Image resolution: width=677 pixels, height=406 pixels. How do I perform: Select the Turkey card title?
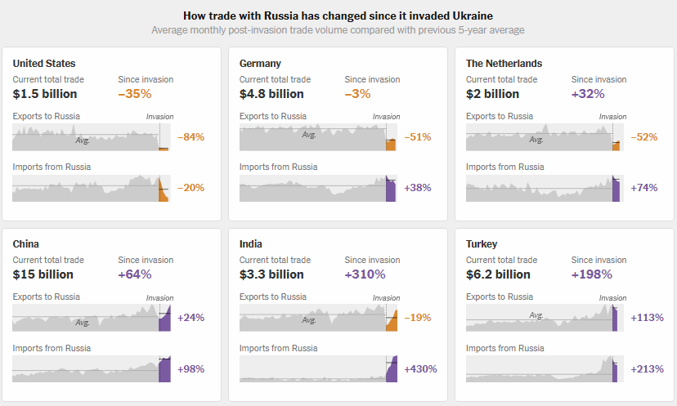click(x=482, y=243)
